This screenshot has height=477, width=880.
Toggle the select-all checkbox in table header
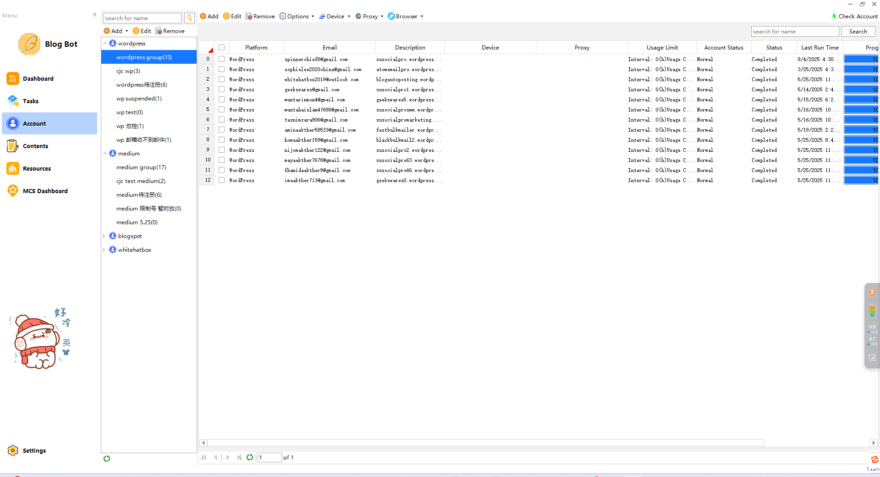221,48
